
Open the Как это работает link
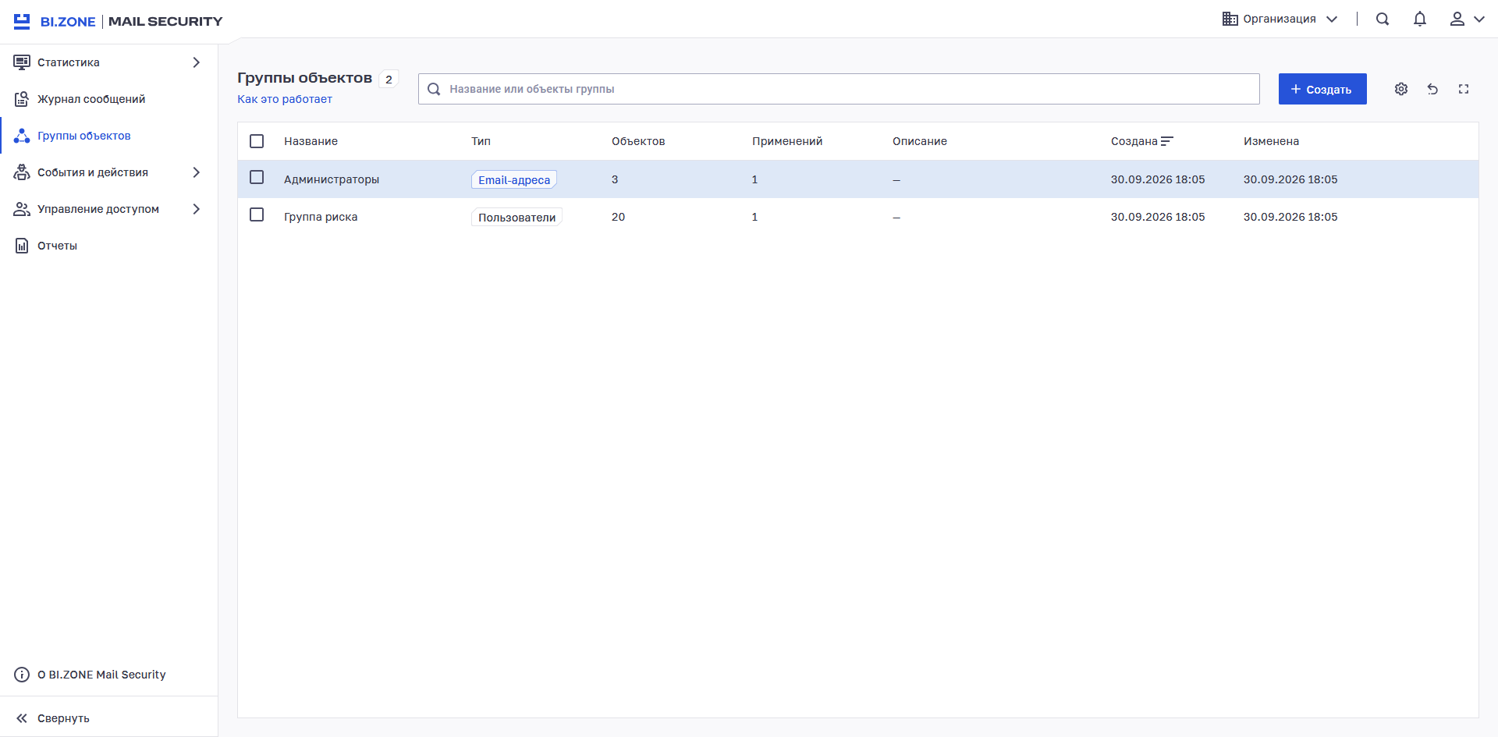pyautogui.click(x=285, y=99)
